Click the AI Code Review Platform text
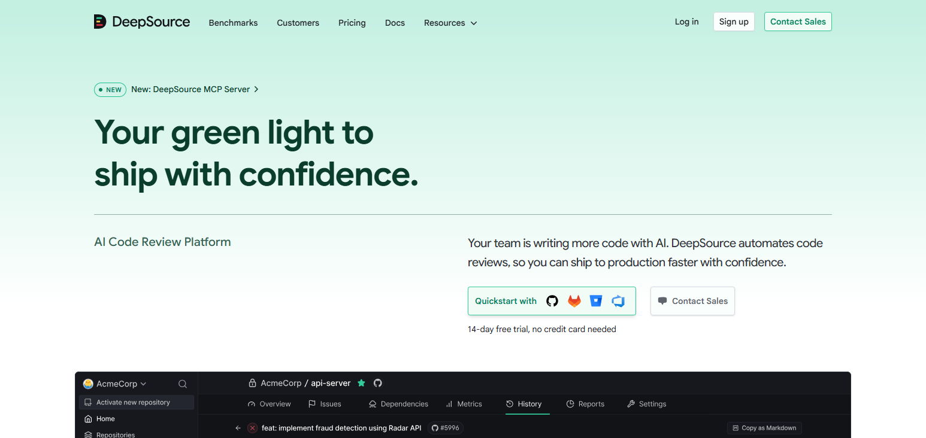The image size is (926, 438). pyautogui.click(x=162, y=242)
